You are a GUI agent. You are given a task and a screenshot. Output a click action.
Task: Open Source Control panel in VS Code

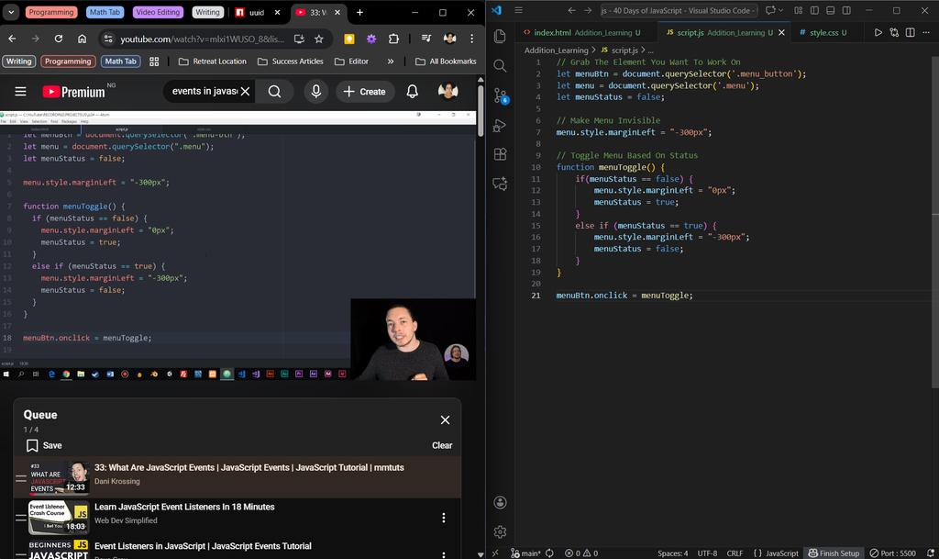pos(500,95)
